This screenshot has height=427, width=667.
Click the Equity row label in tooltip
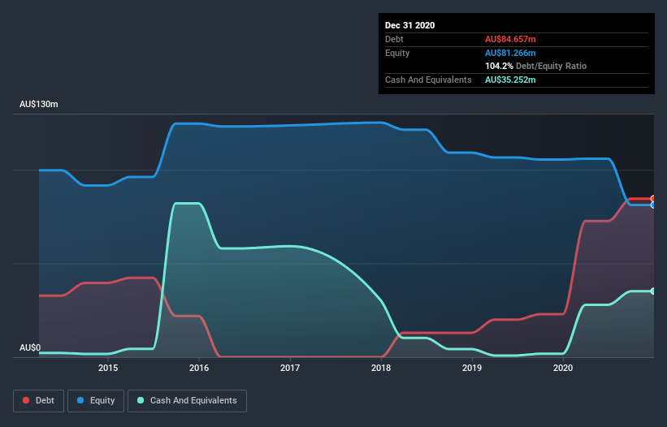point(397,53)
